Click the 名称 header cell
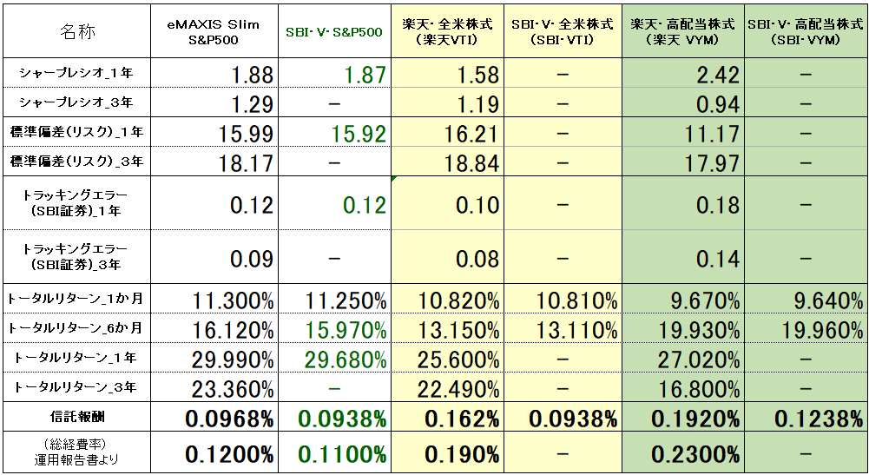 [x=76, y=31]
